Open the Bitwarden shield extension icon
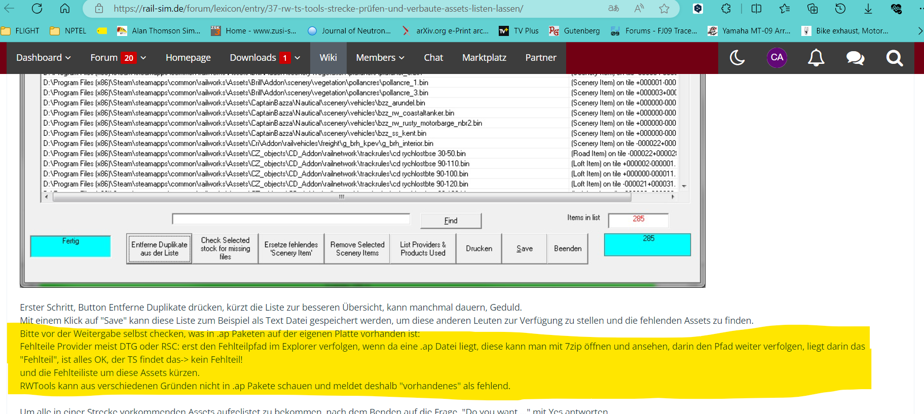The height and width of the screenshot is (414, 924). pyautogui.click(x=698, y=9)
